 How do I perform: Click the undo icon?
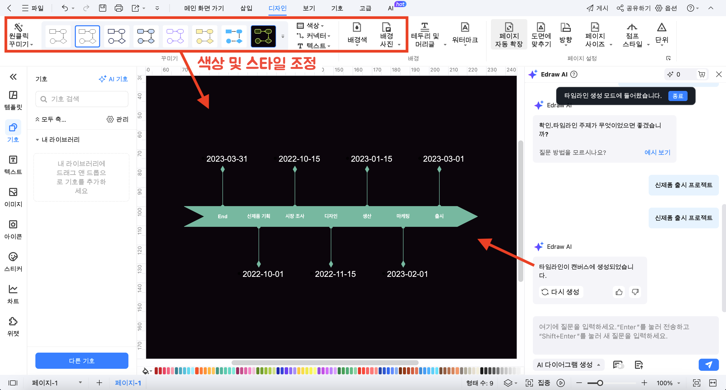65,8
